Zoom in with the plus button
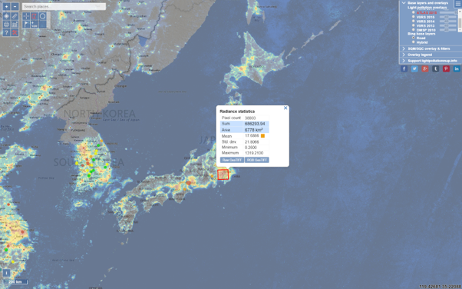Screen dimensions: 462x289 pos(6,6)
